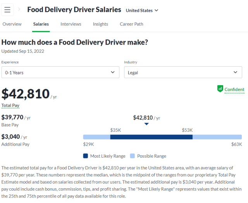Viewport: 248px width, 203px height.
Task: Select the Salaries tab
Action: [x=41, y=24]
